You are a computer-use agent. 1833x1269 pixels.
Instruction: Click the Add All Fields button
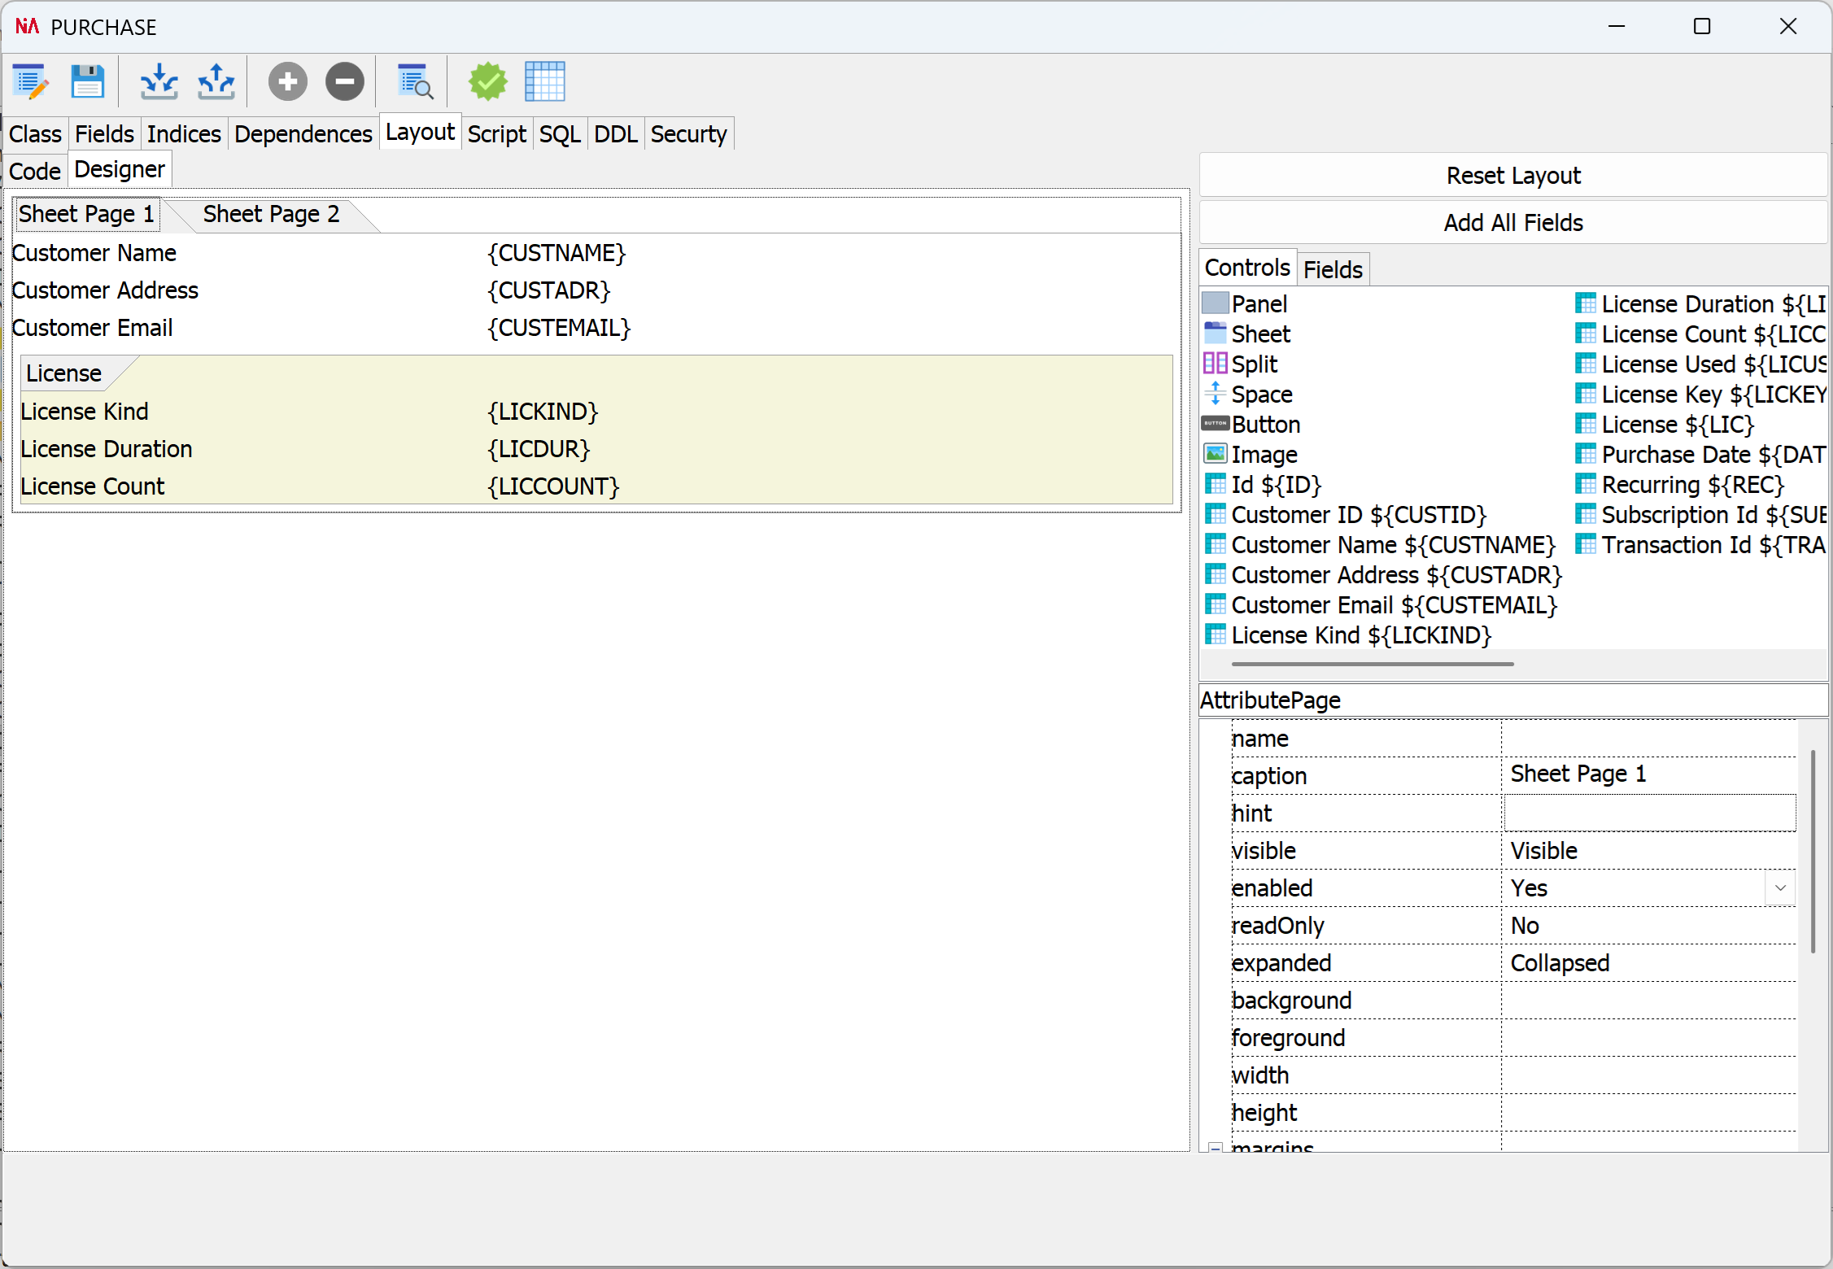tap(1512, 222)
